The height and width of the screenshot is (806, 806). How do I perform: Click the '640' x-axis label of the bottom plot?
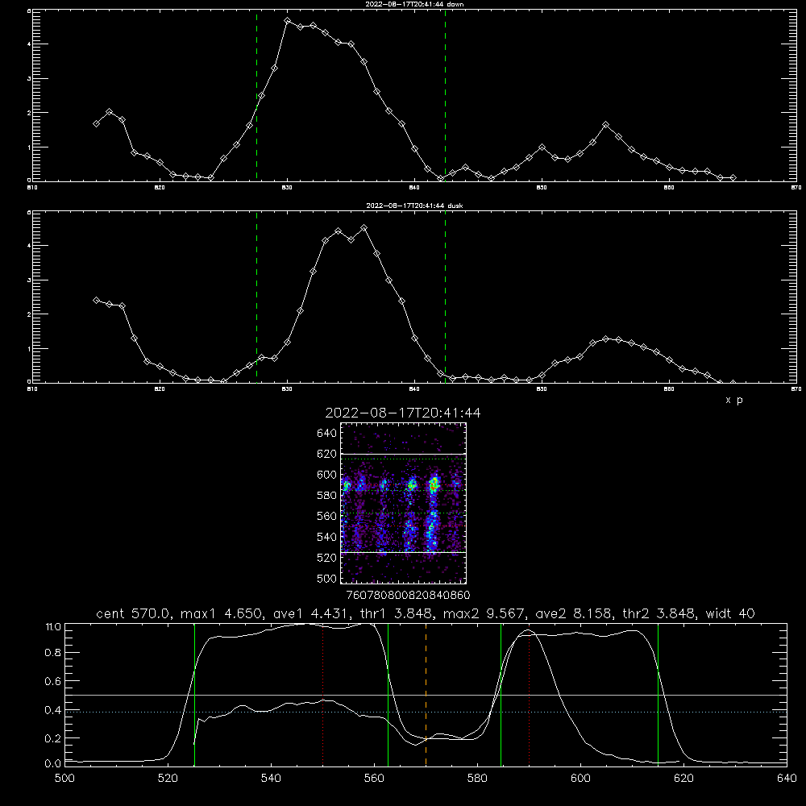point(787,779)
